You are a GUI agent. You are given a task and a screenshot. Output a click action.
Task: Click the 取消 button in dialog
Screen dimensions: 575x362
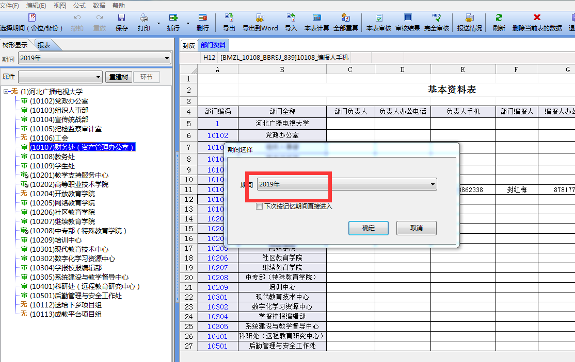416,228
